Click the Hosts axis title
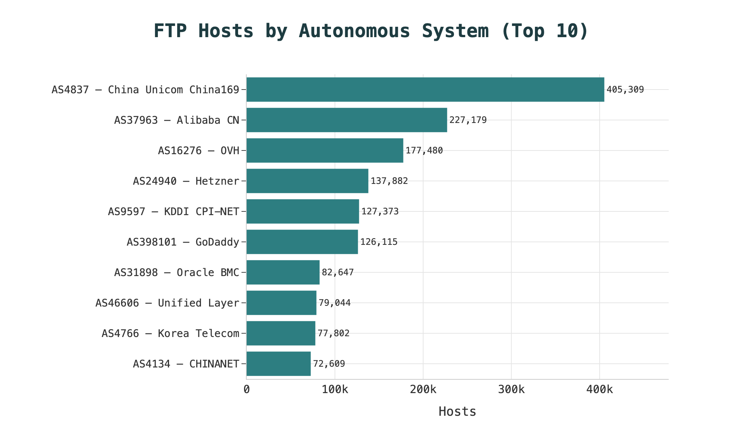743x431 pixels. (x=457, y=412)
